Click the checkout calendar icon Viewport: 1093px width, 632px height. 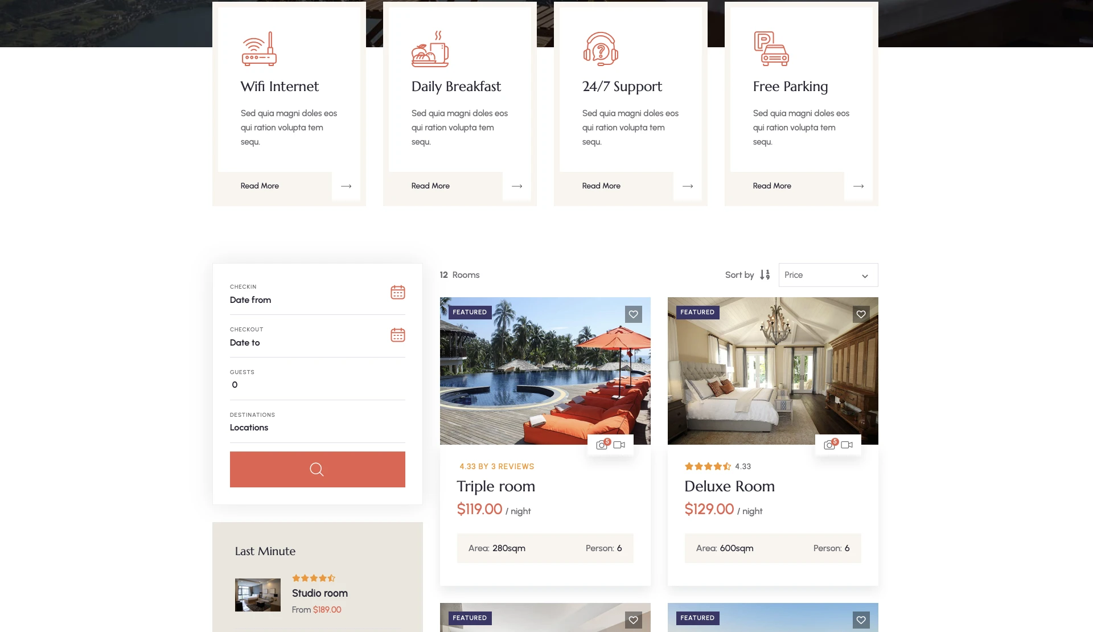tap(397, 335)
